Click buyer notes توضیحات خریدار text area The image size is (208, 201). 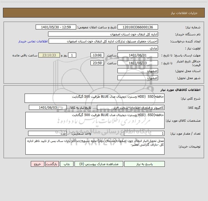coord(95,146)
